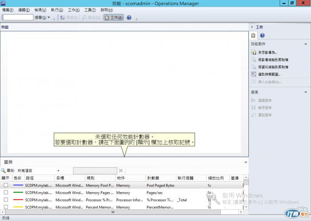
Task: Open the 檢視(V) menu
Action: tap(40, 10)
